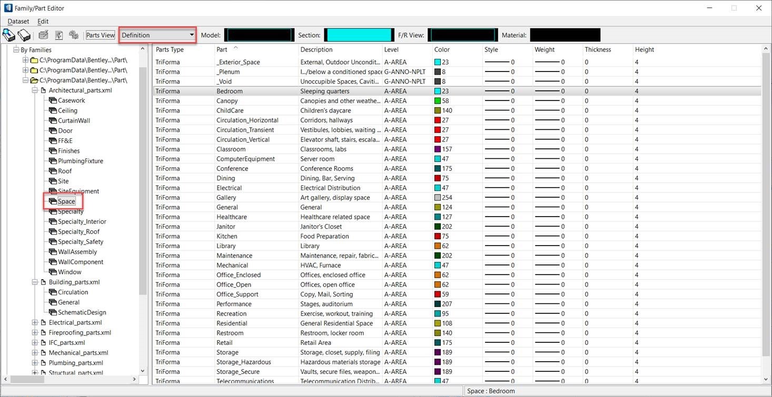Viewport: 772px width, 397px height.
Task: Click the family icon beside Specialty_Safety
Action: point(53,242)
